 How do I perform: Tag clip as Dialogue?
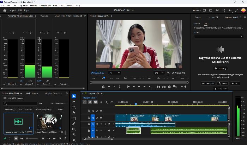pyautogui.click(x=208, y=83)
